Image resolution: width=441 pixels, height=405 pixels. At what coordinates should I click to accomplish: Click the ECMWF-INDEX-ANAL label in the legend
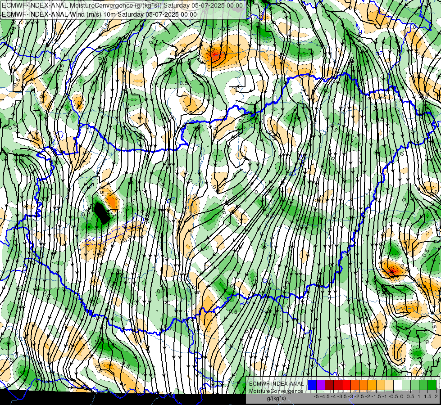coord(276,384)
